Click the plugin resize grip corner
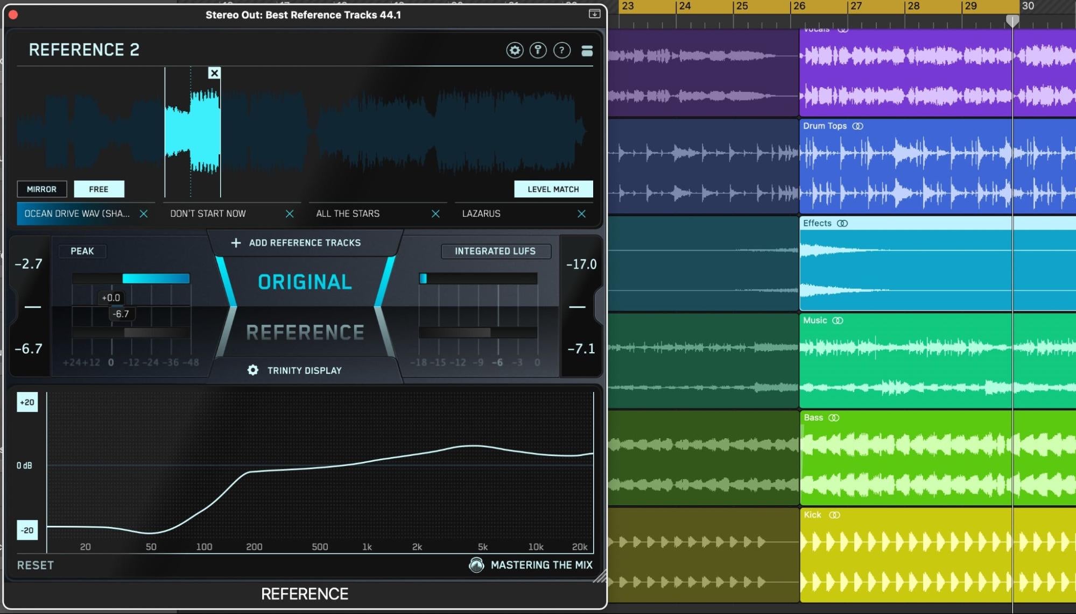This screenshot has width=1076, height=614. (599, 576)
